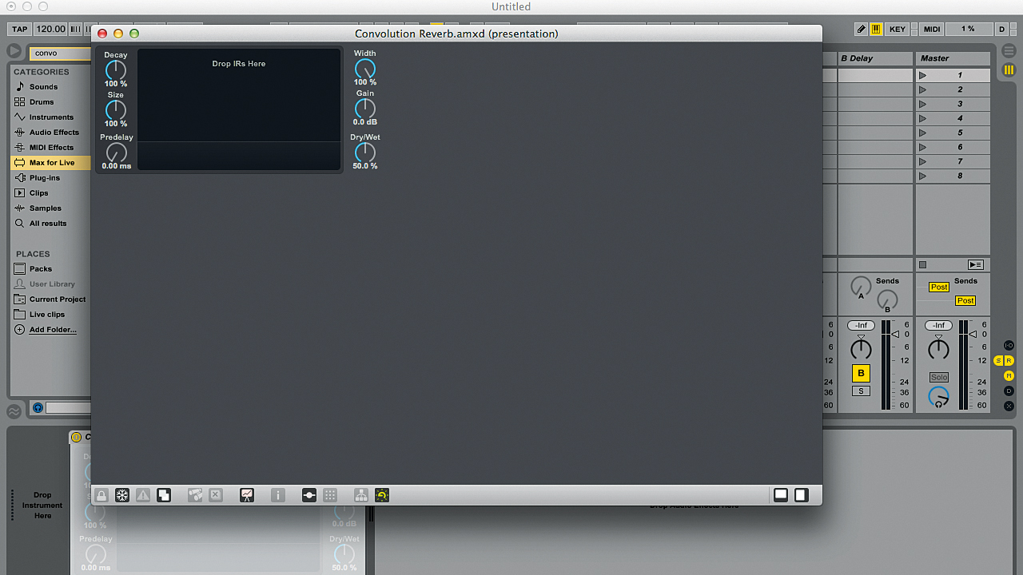Click the warning triangle icon in Max toolbar
The image size is (1023, 575).
(x=143, y=495)
